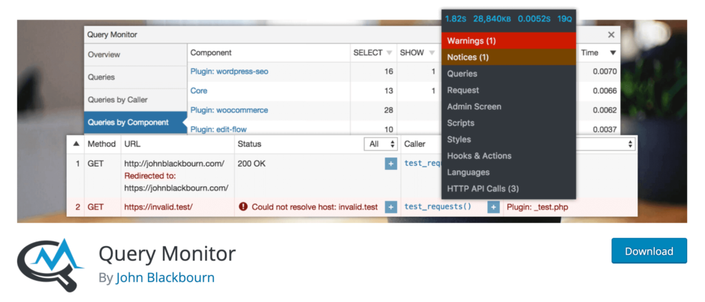705x302 pixels.
Task: Switch to the Overview sidebar tab
Action: pos(136,55)
